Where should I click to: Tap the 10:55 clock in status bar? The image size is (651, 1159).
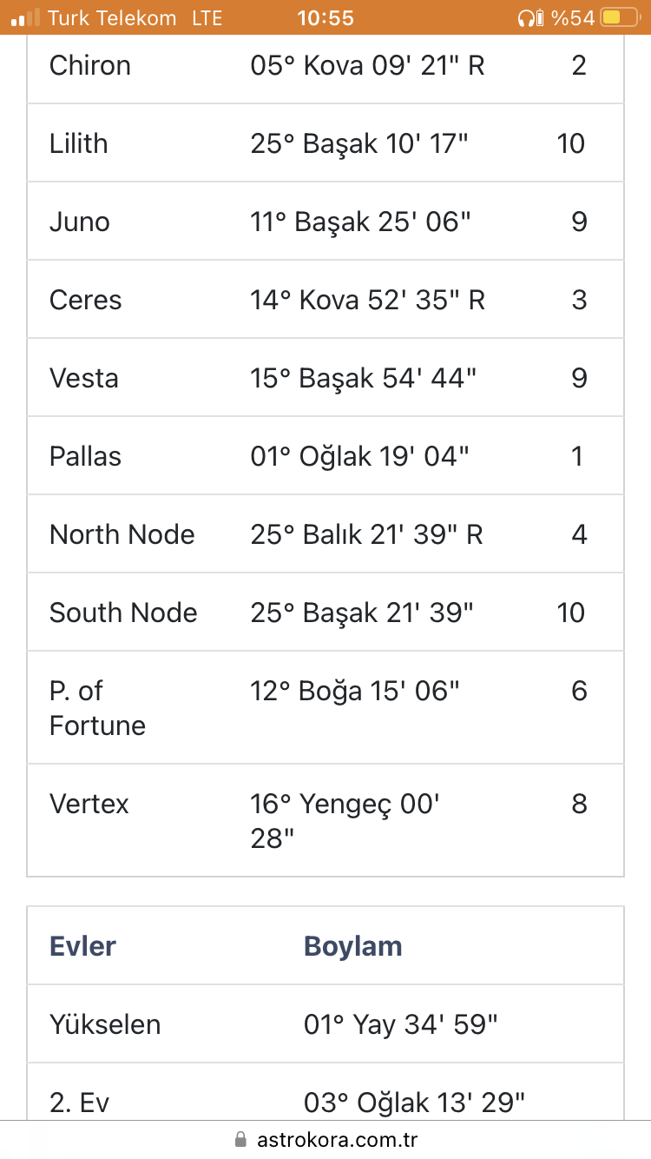[325, 17]
